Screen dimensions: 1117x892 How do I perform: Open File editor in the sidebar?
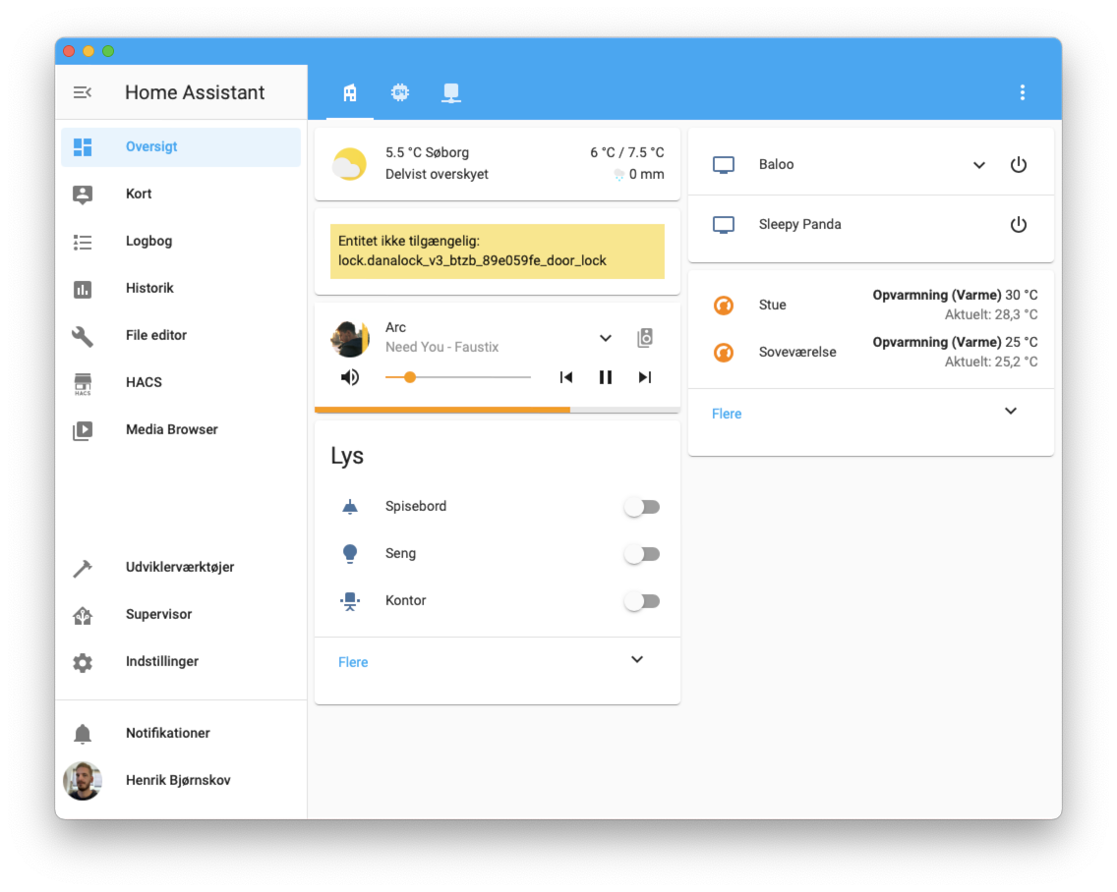pos(181,335)
